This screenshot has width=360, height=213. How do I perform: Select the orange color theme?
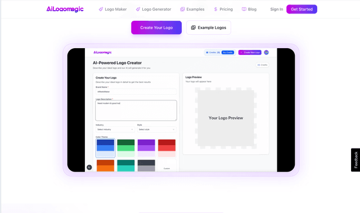pyautogui.click(x=105, y=165)
